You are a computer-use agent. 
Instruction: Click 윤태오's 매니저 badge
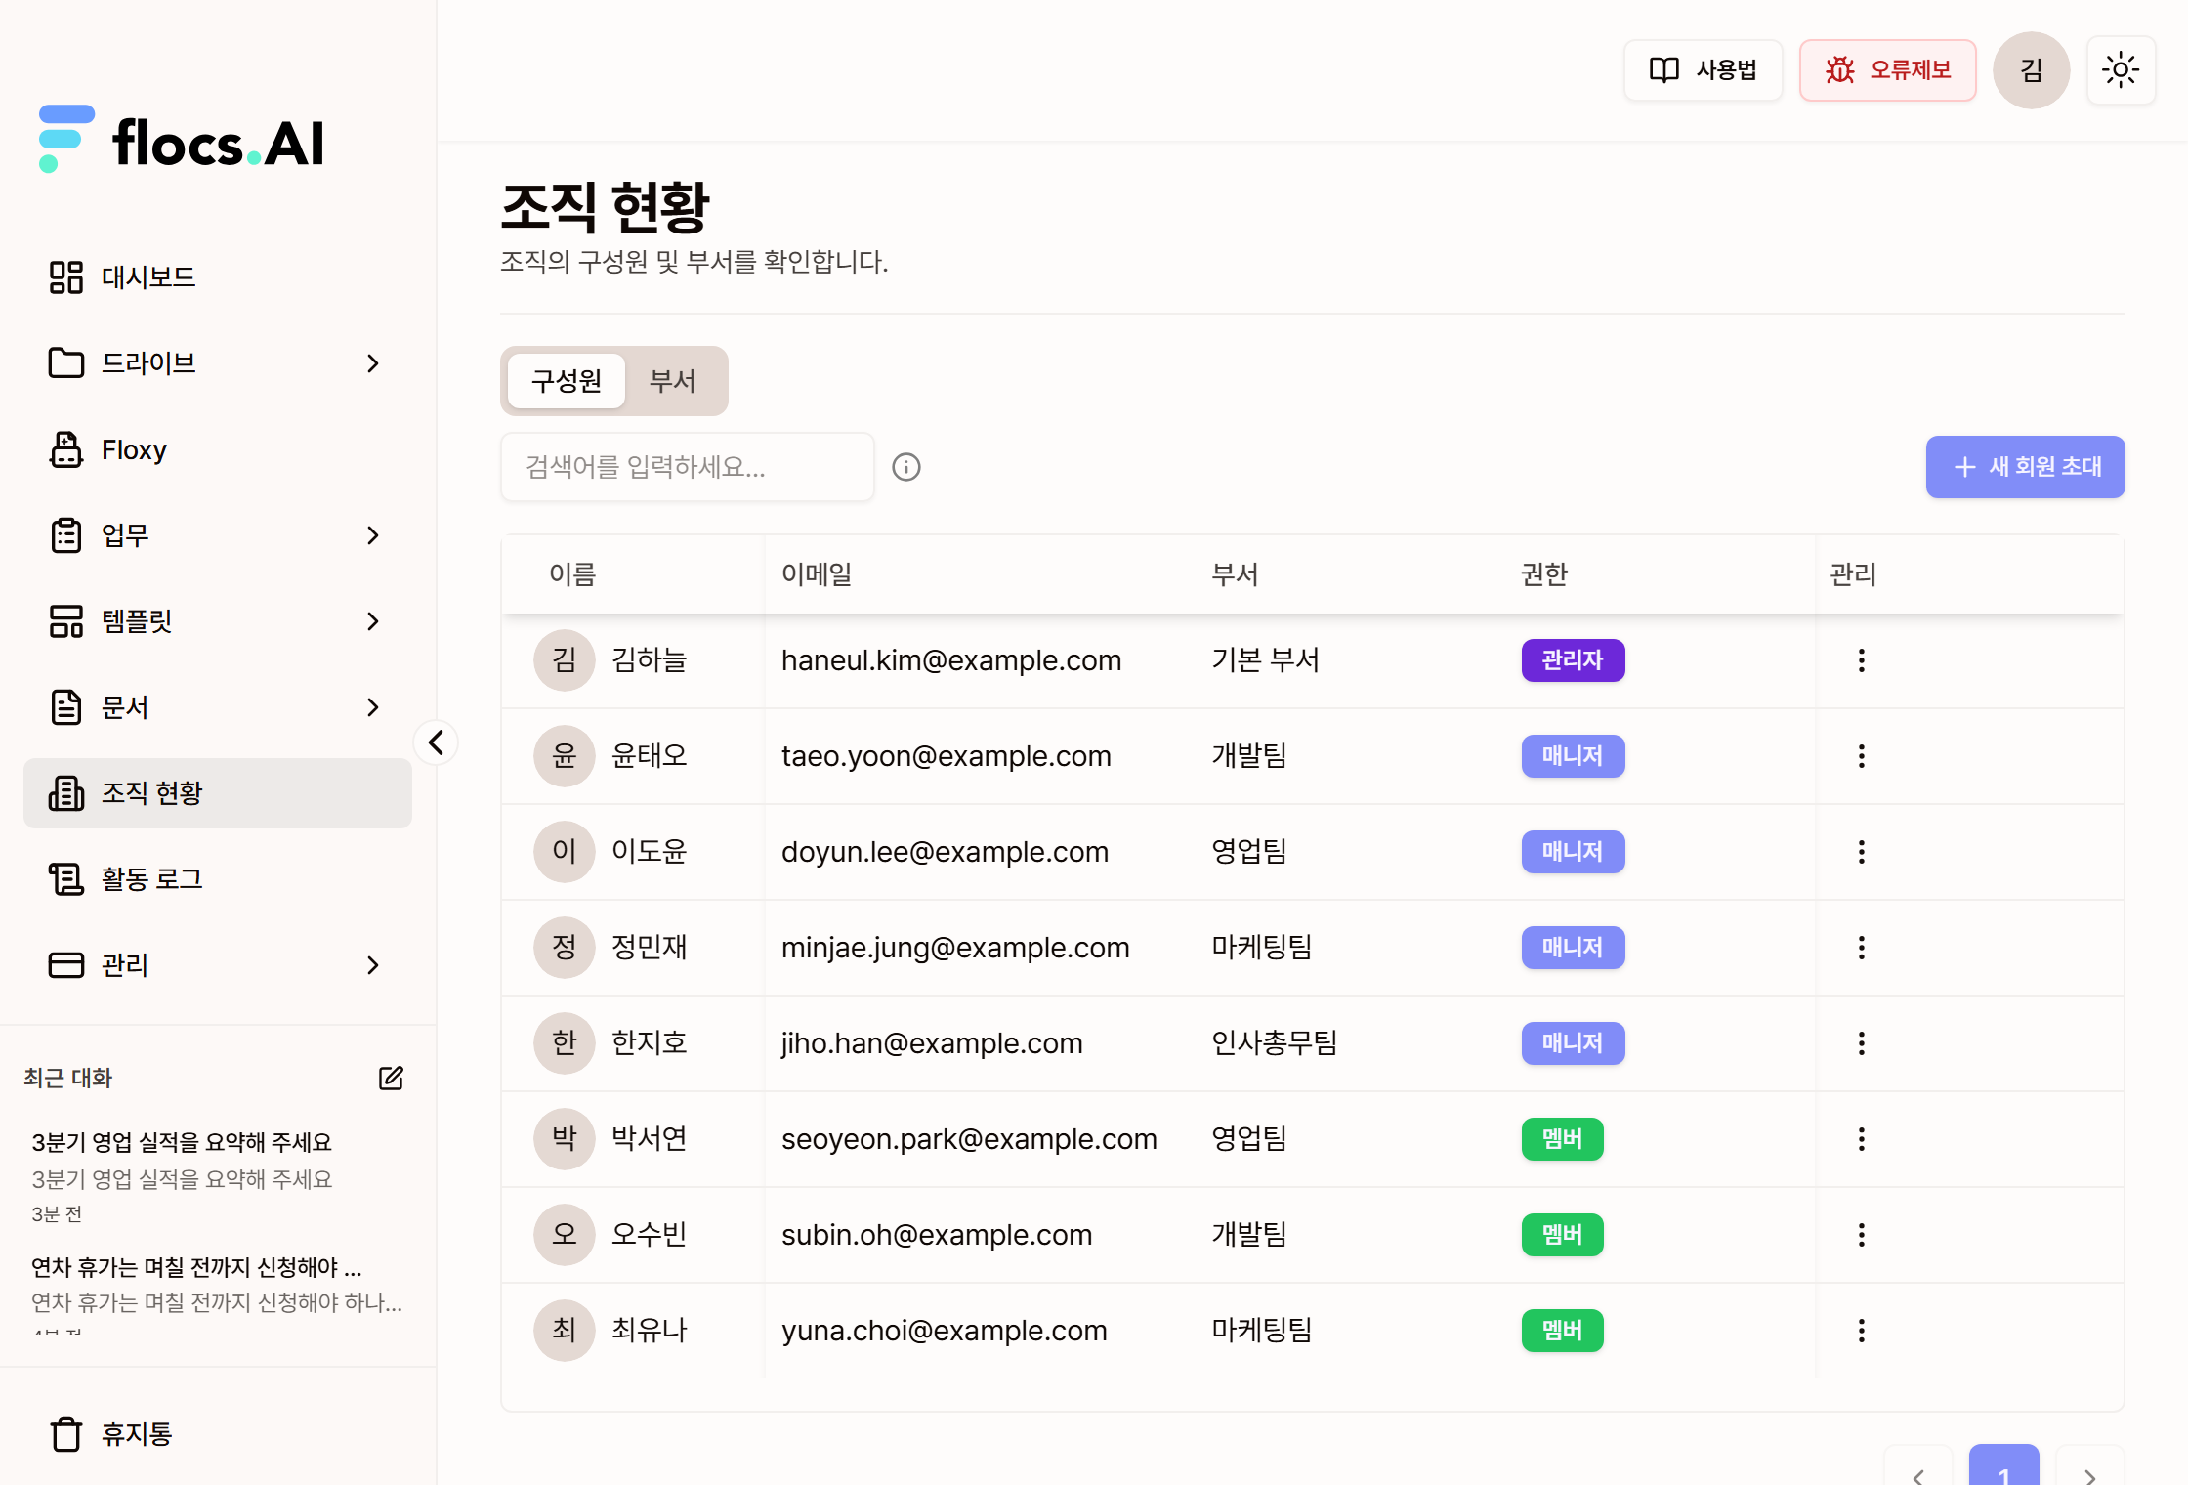pyautogui.click(x=1573, y=756)
